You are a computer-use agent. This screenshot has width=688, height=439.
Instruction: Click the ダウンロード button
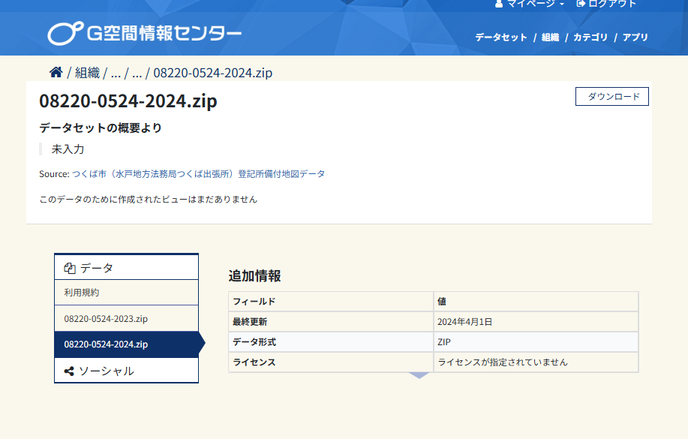(612, 97)
